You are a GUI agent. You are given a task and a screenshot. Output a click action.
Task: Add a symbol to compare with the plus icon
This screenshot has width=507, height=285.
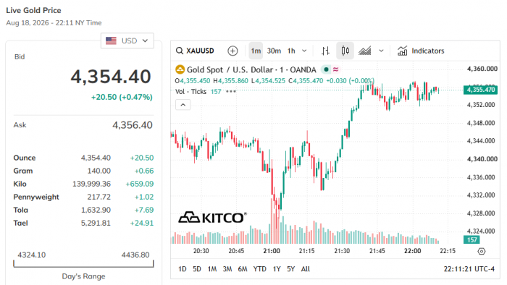[x=232, y=51]
